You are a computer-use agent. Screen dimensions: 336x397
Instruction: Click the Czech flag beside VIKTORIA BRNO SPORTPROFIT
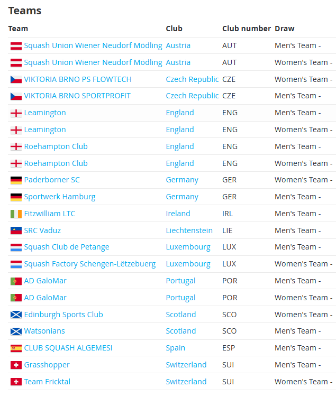pyautogui.click(x=16, y=96)
